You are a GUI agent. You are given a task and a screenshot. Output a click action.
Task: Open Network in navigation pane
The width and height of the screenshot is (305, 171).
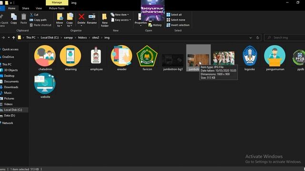[8, 123]
